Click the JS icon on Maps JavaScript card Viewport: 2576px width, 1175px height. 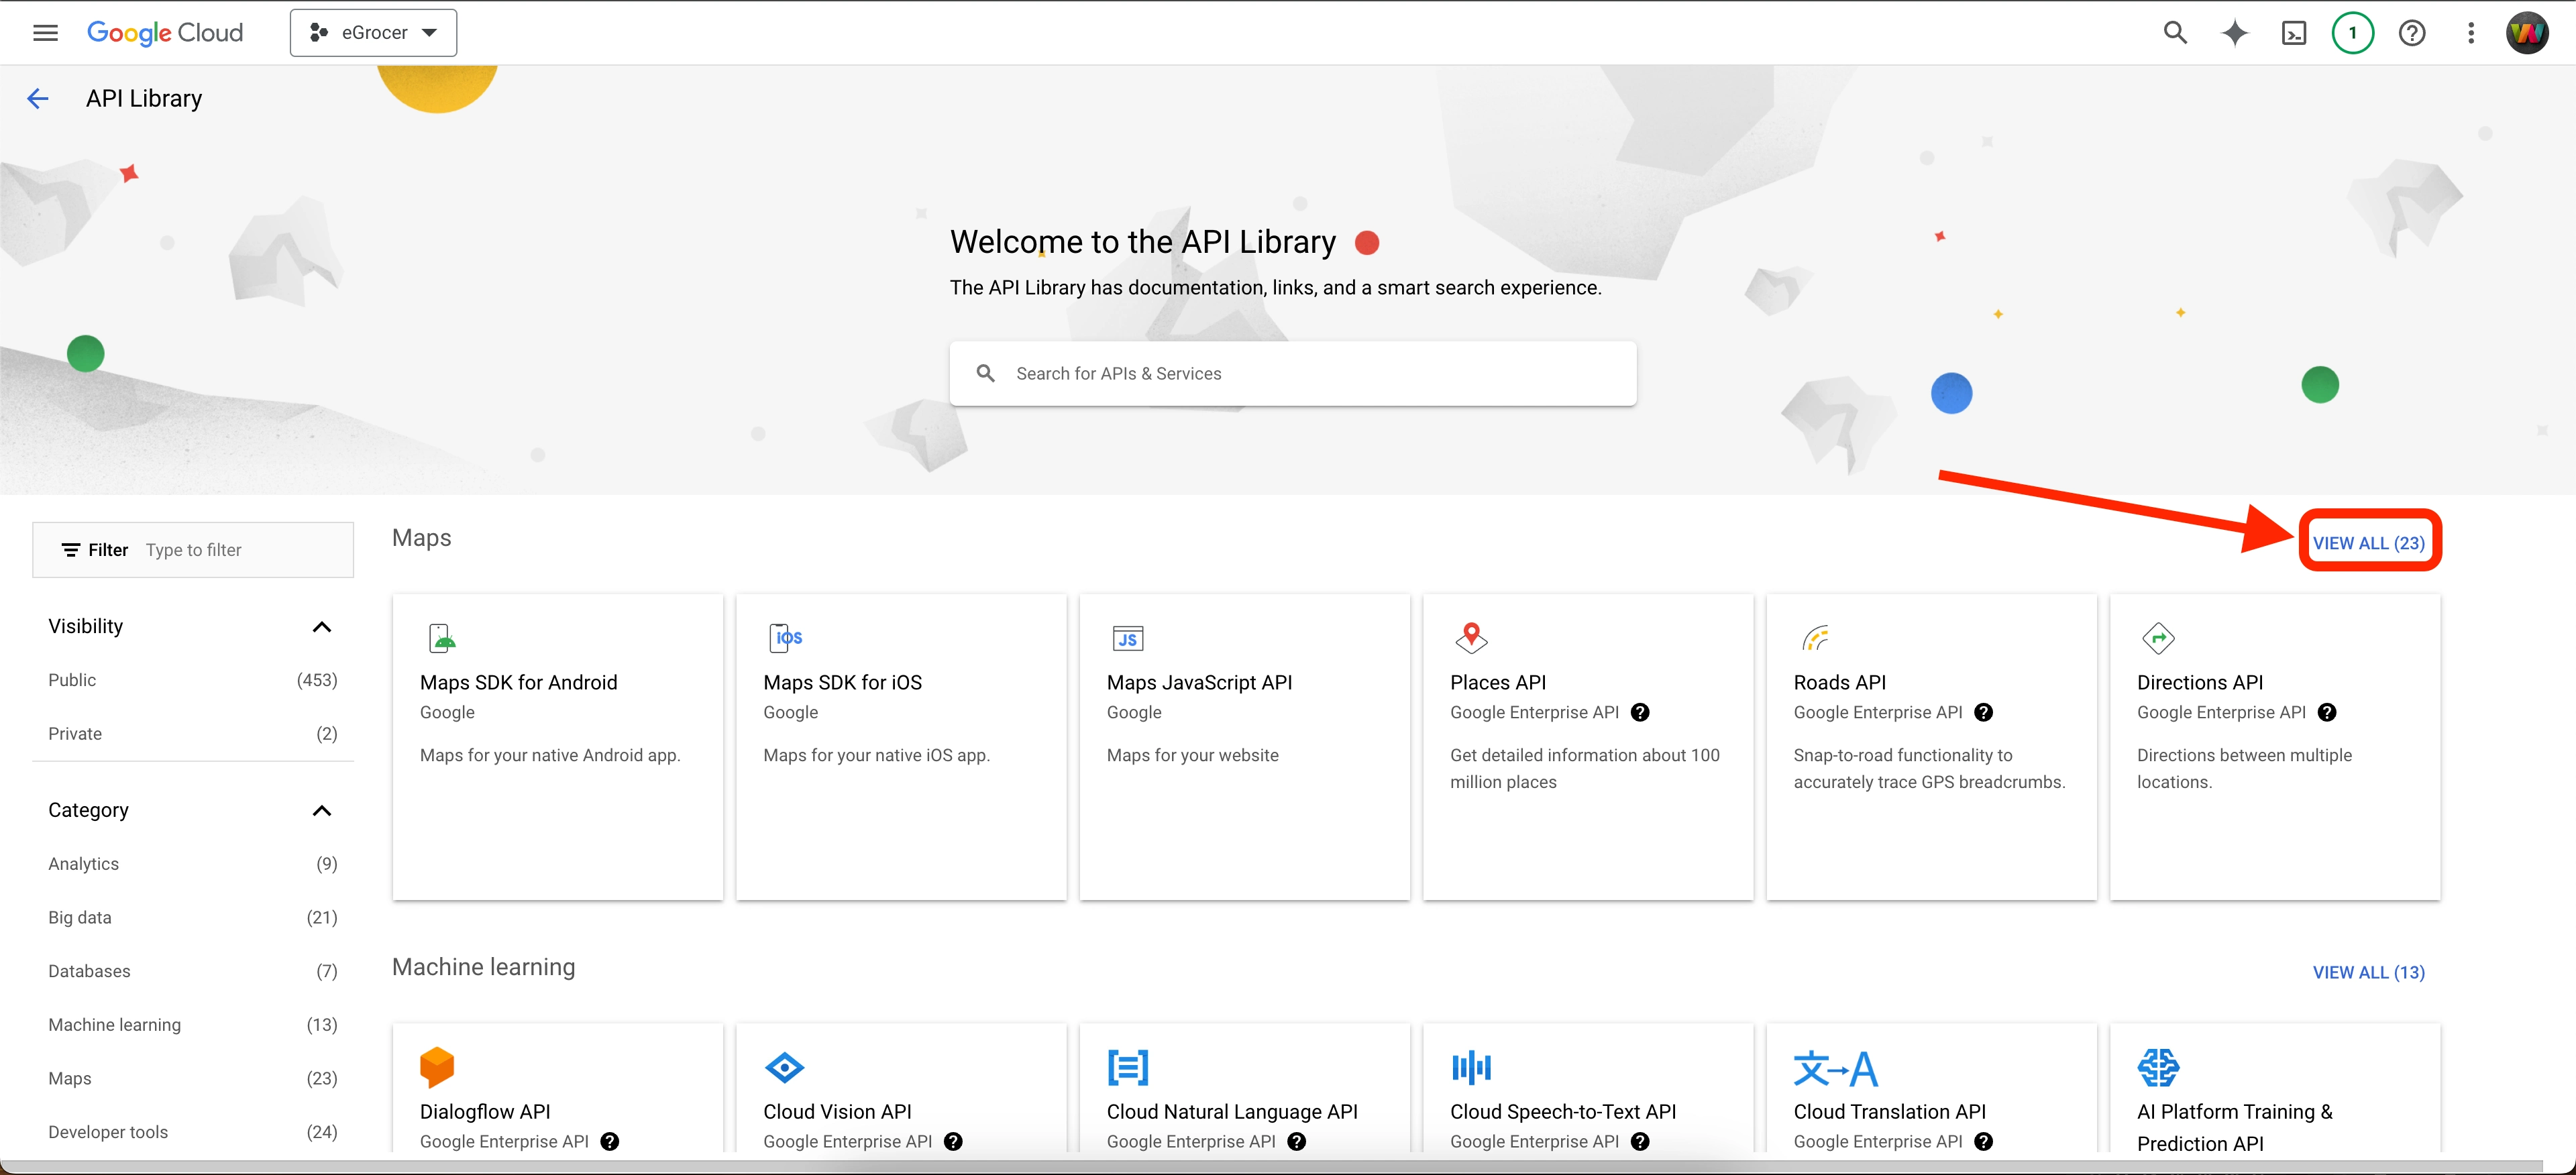coord(1127,638)
